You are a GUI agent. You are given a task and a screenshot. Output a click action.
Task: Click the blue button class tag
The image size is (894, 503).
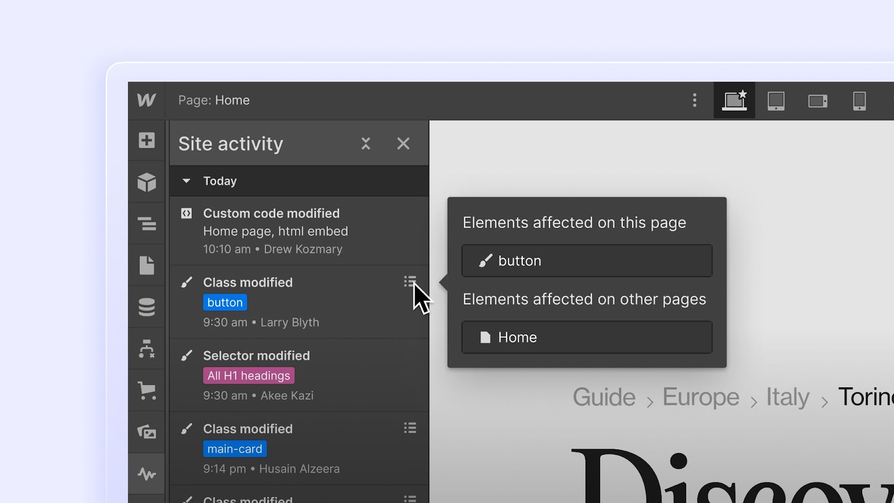click(x=225, y=302)
